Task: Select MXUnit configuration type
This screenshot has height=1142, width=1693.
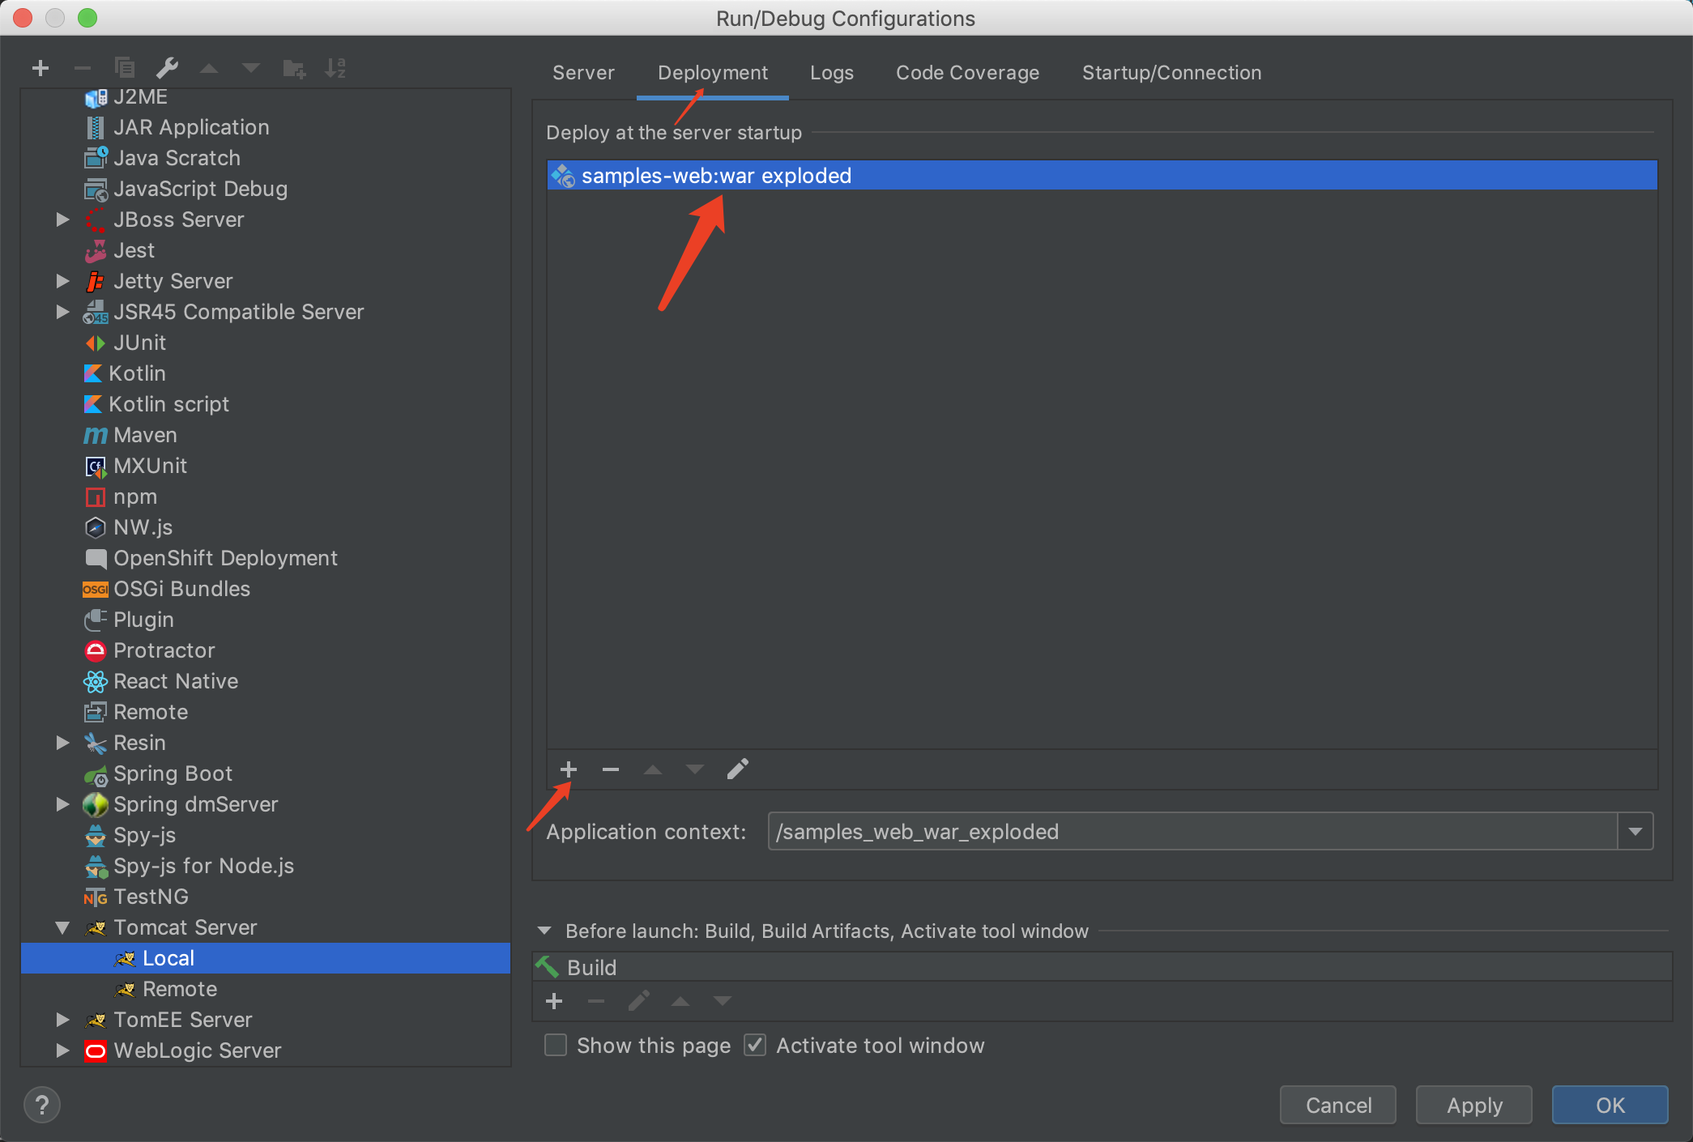Action: point(135,466)
